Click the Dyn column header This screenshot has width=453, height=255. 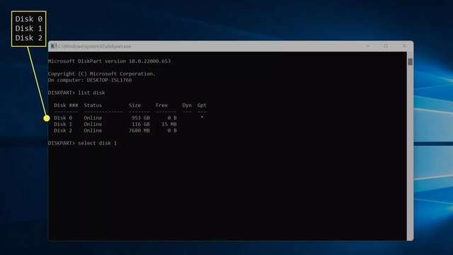pos(187,106)
